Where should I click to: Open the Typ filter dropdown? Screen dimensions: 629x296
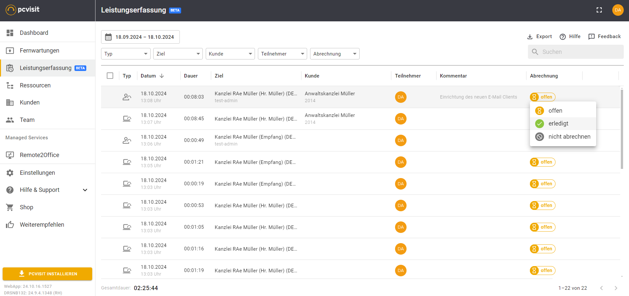point(126,54)
